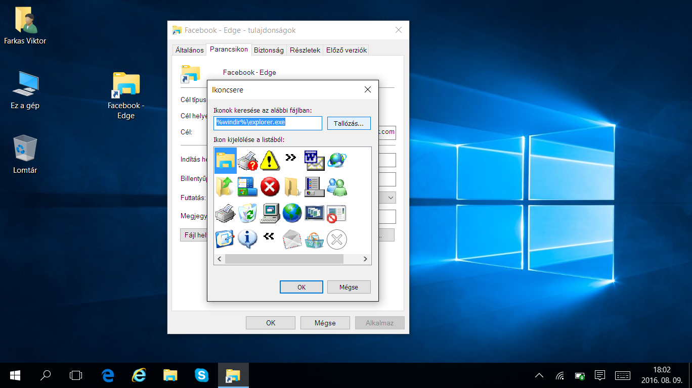Select the window with red prohibited sign icon

pos(336,213)
